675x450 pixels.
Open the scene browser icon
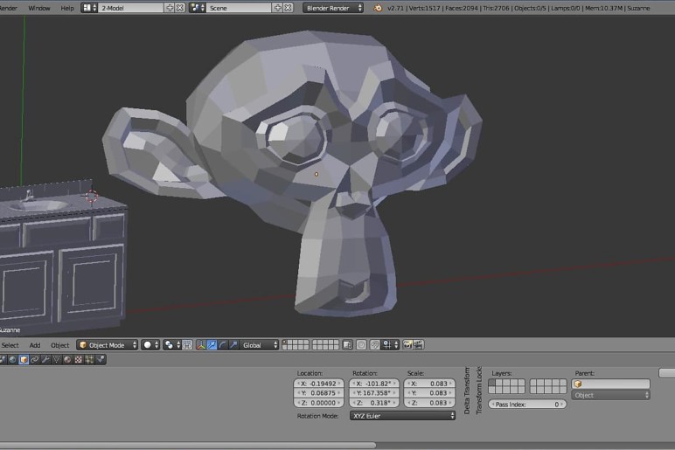pyautogui.click(x=197, y=8)
